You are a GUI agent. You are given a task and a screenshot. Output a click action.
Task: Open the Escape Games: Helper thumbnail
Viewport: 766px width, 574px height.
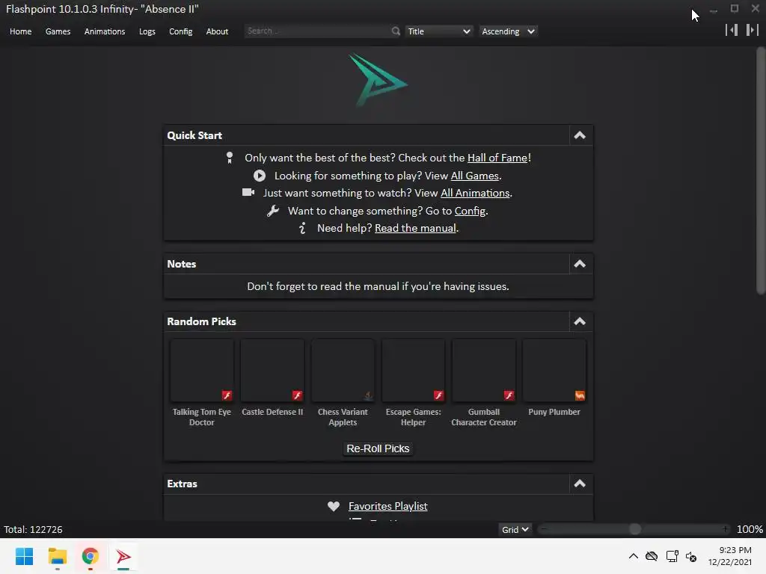[x=413, y=371]
